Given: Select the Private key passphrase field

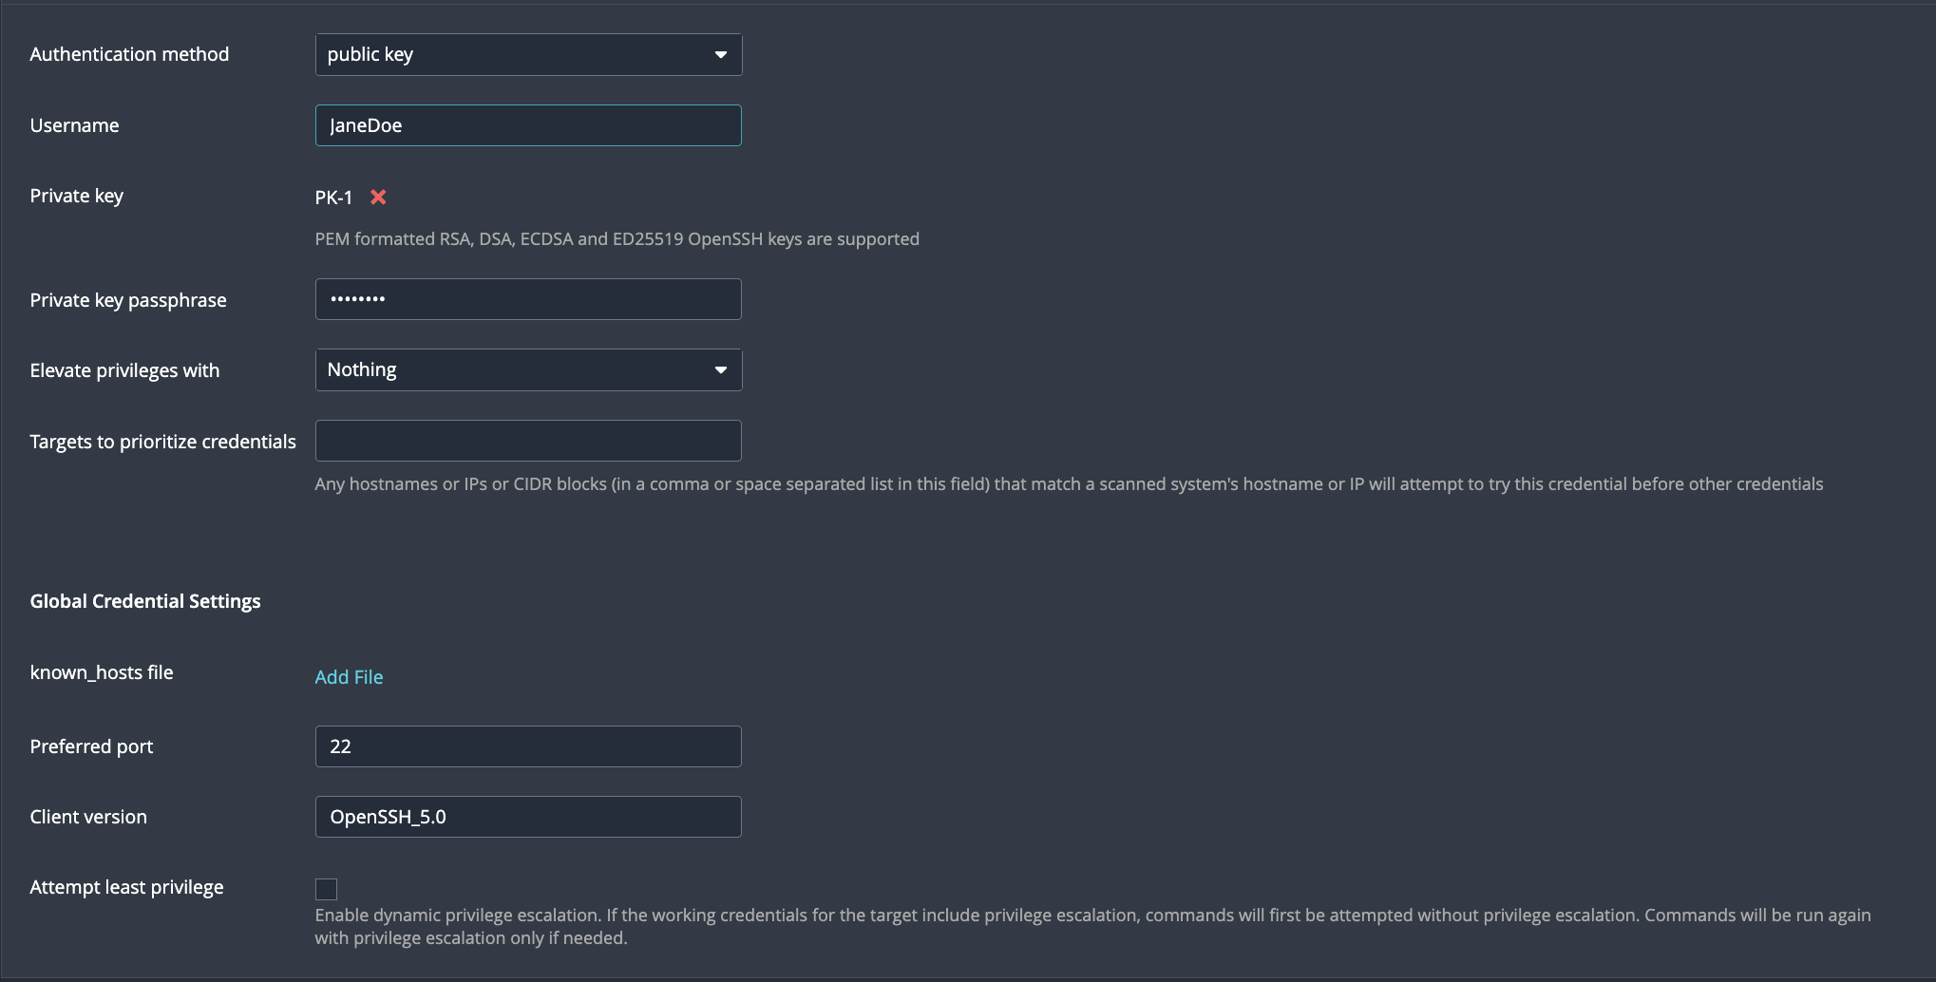Looking at the screenshot, I should [528, 298].
